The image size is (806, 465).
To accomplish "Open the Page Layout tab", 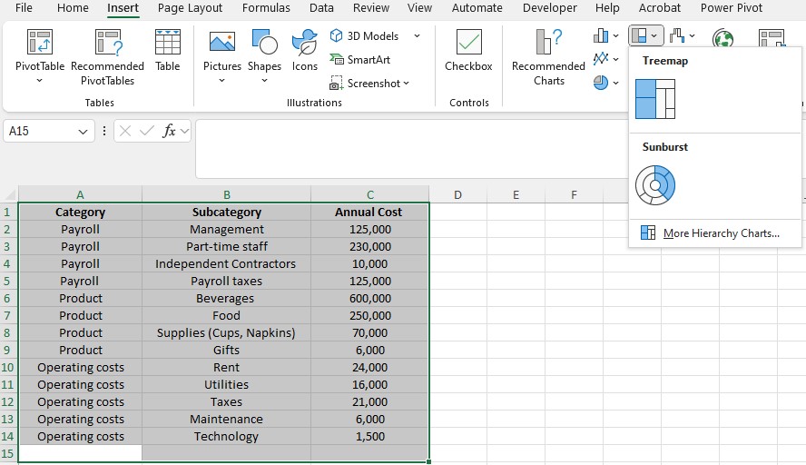I will click(190, 8).
